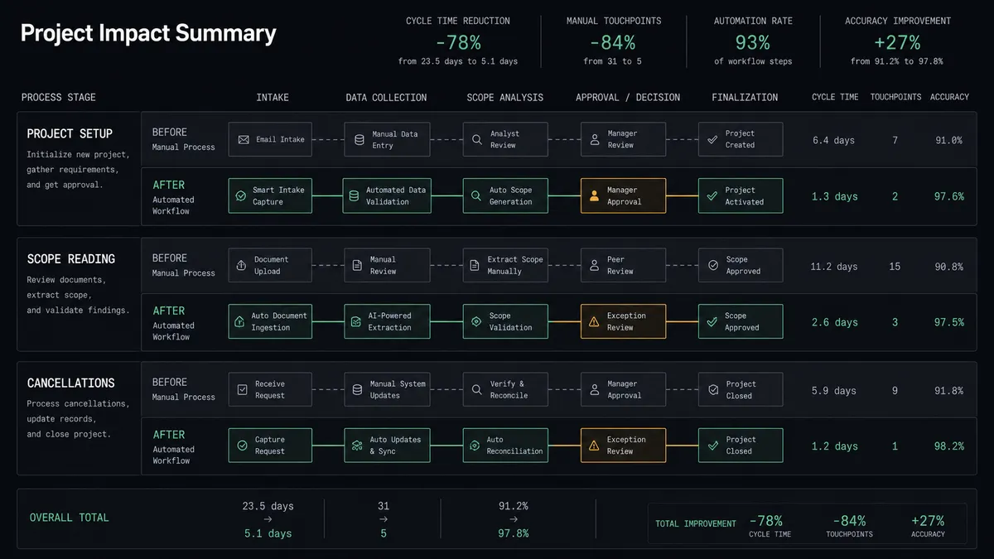The width and height of the screenshot is (994, 559).
Task: Select the check-circle icon in Smart Intake Capture
Action: 242,196
